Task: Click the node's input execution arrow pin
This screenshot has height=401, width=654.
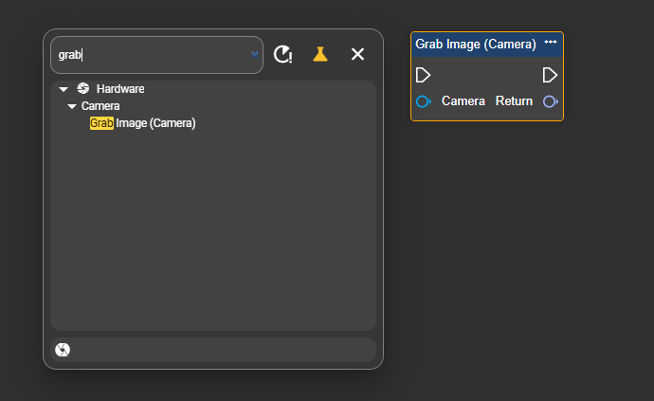Action: click(424, 75)
